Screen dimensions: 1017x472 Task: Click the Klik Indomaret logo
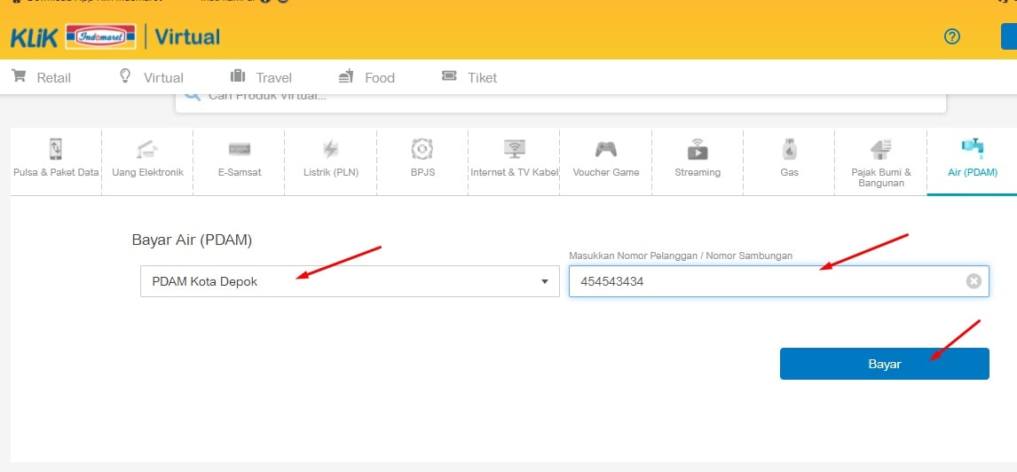(x=74, y=37)
